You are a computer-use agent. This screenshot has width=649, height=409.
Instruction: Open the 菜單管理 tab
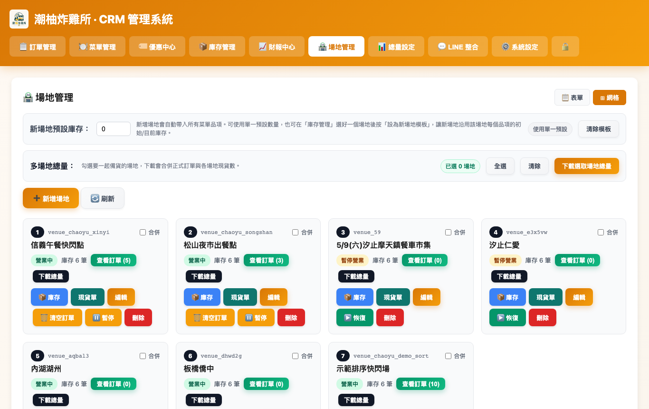click(x=97, y=47)
